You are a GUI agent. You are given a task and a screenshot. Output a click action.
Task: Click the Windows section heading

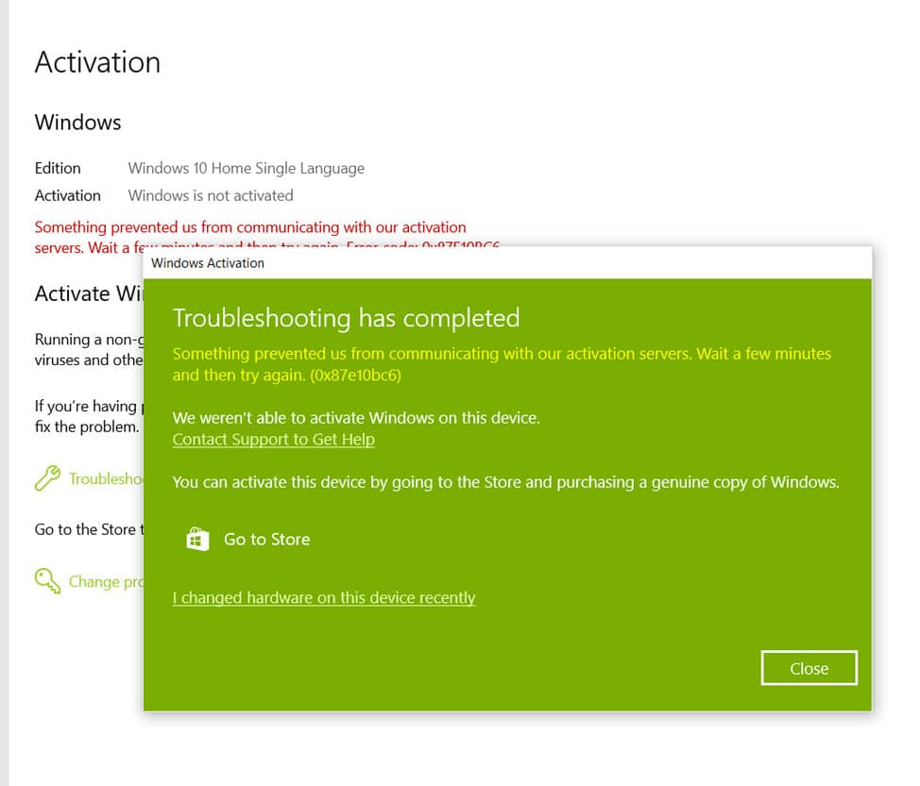tap(77, 123)
